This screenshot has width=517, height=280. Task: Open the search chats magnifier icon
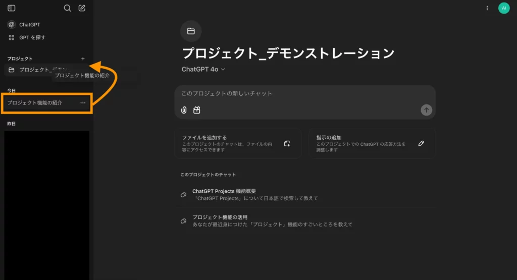click(68, 8)
